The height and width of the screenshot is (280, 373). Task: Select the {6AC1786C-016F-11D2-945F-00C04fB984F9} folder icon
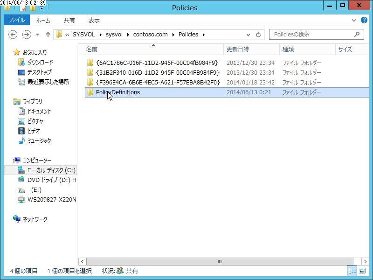90,63
